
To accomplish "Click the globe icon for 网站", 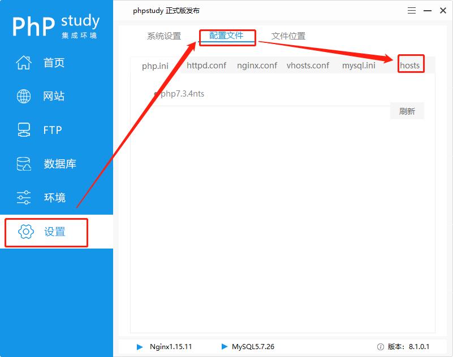I will tap(24, 96).
